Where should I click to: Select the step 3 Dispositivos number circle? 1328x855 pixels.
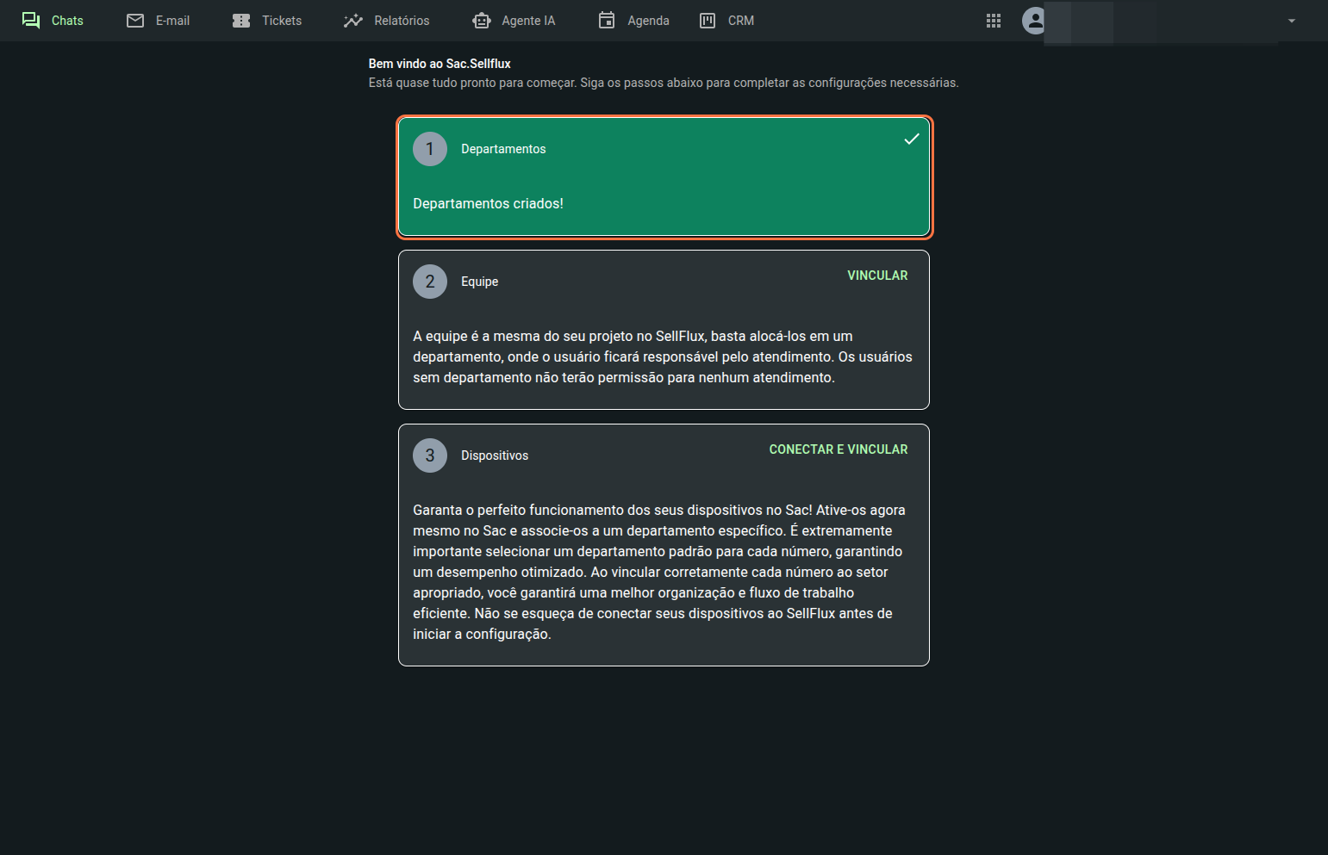pyautogui.click(x=430, y=455)
